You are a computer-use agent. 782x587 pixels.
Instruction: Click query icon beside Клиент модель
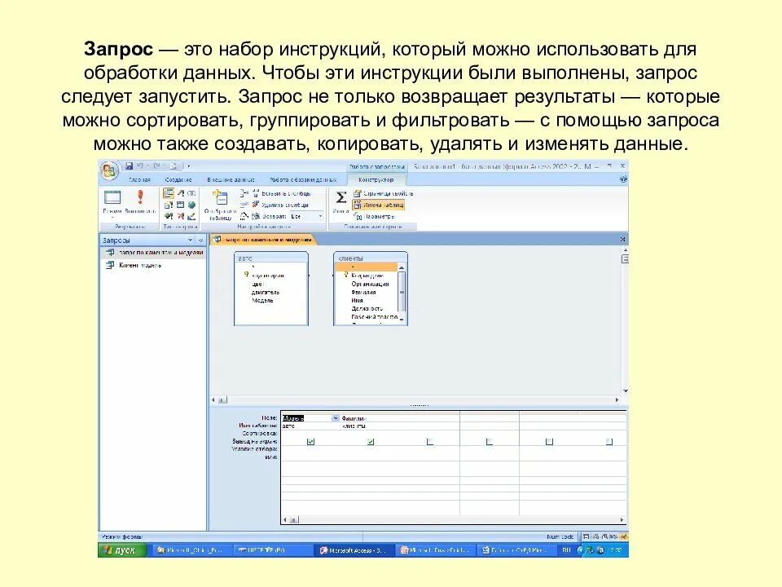[110, 265]
